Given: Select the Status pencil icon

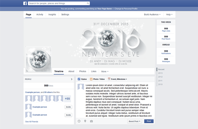Looking at the screenshot, I should pos(79,79).
